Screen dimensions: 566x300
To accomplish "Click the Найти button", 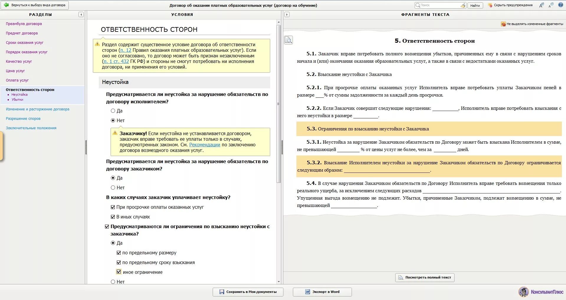I will (475, 5).
